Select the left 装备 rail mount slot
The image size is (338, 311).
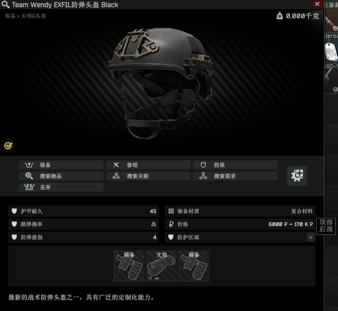(x=129, y=266)
